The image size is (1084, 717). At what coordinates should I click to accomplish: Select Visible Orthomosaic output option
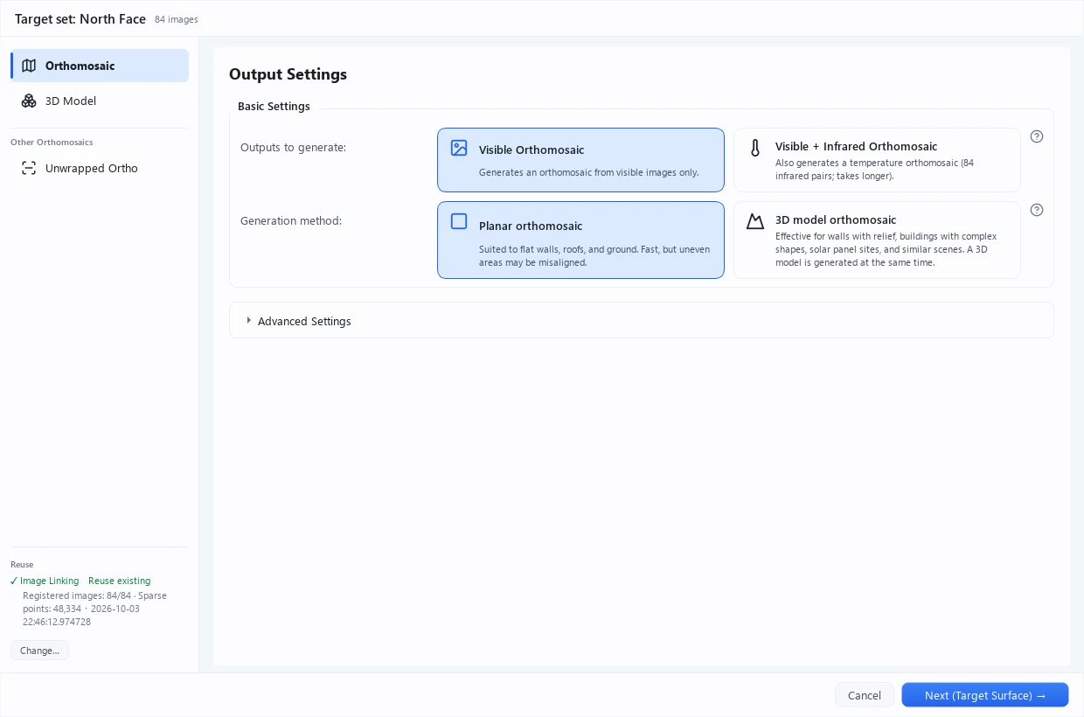click(580, 160)
